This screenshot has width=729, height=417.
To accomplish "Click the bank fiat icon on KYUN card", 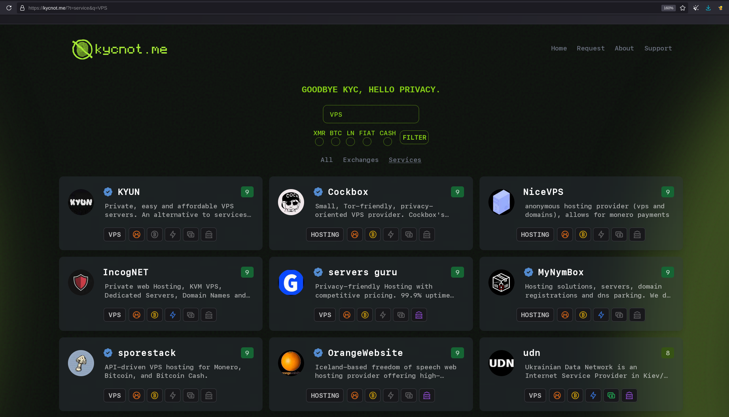I will (209, 234).
